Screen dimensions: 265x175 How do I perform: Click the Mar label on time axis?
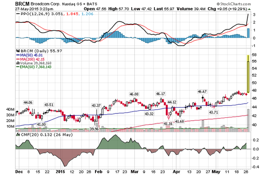click(135, 171)
